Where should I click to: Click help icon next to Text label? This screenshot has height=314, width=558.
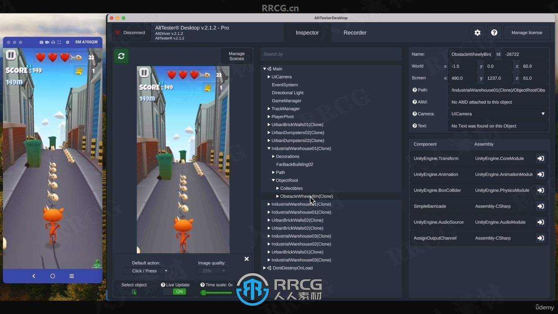click(x=415, y=126)
